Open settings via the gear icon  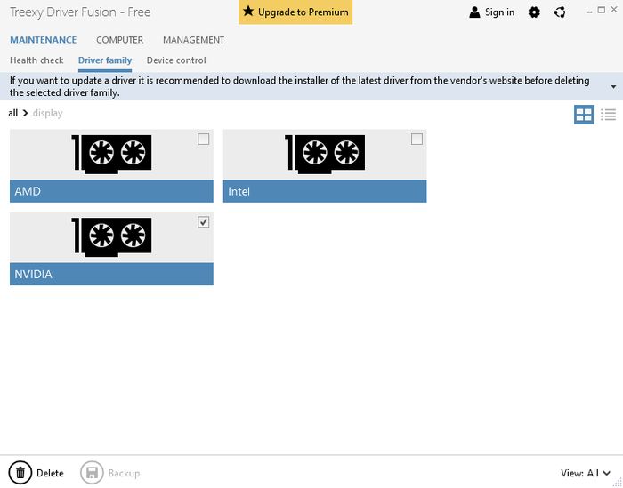click(x=534, y=12)
